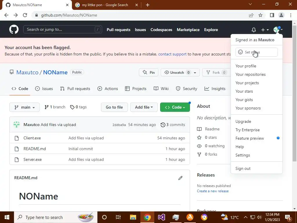The width and height of the screenshot is (297, 223).
Task: Open the green Code dropdown
Action: point(175,107)
